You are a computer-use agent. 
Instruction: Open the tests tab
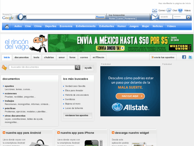pyautogui.click(x=36, y=57)
